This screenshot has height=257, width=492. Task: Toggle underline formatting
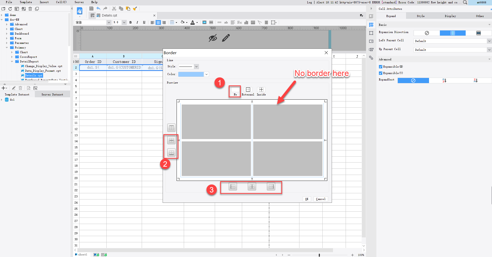(x=144, y=22)
